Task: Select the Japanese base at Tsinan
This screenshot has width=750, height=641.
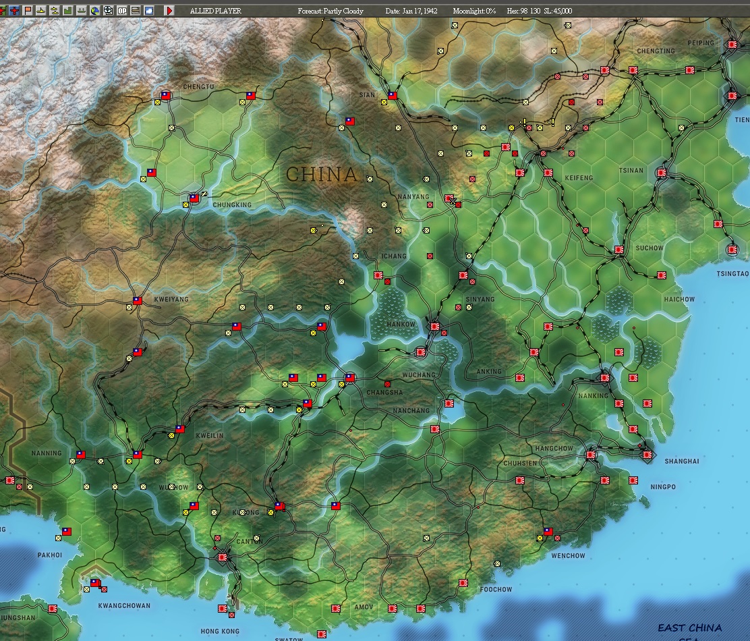Action: click(x=662, y=173)
